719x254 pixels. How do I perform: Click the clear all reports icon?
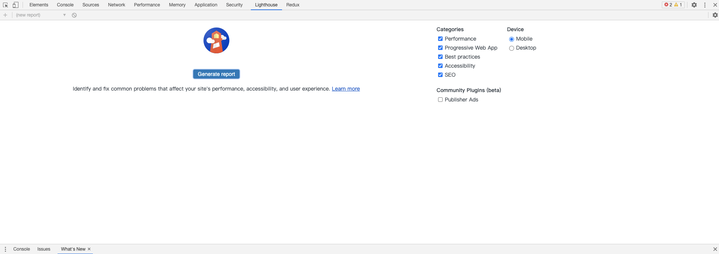click(x=74, y=15)
